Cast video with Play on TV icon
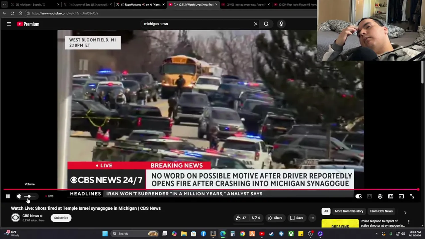425x239 pixels. pyautogui.click(x=401, y=197)
